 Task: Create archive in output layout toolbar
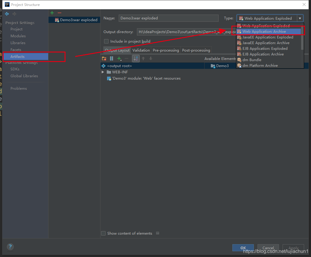(112, 58)
